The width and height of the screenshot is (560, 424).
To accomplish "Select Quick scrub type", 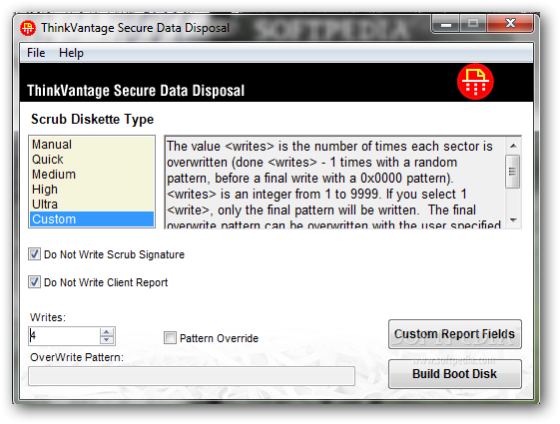I will [92, 160].
